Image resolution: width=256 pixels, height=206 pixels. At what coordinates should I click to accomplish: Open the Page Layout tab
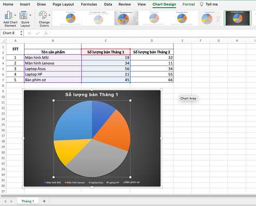[x=63, y=4]
